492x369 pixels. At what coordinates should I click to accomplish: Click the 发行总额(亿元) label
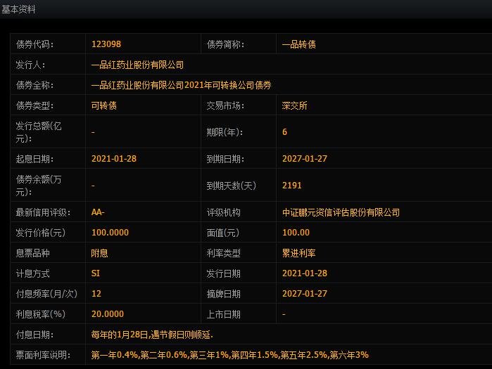[x=39, y=132]
